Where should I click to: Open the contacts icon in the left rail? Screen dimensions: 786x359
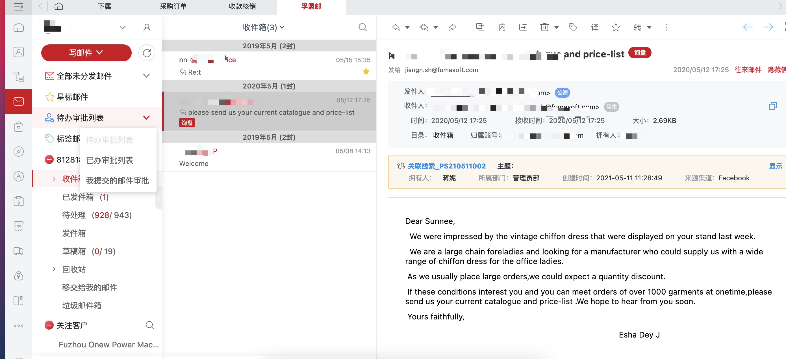[x=19, y=52]
